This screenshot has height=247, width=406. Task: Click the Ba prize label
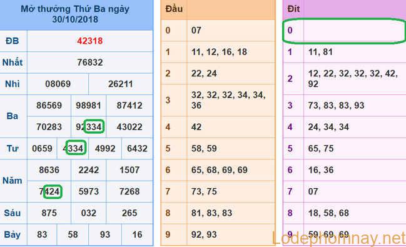click(12, 116)
